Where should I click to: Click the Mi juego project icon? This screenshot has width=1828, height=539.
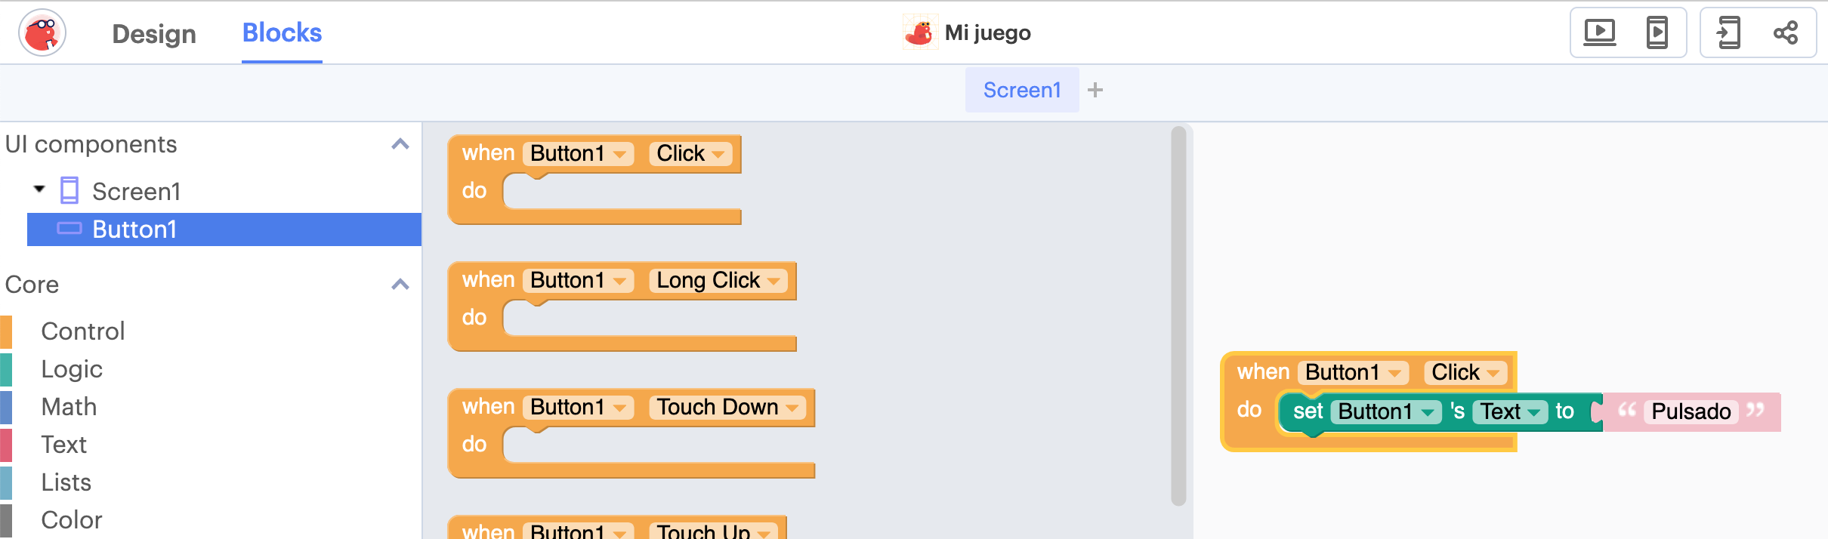click(920, 33)
